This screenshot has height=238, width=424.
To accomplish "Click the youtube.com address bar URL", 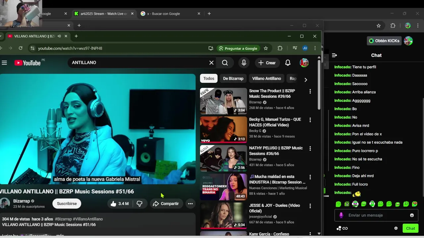I will (x=70, y=48).
